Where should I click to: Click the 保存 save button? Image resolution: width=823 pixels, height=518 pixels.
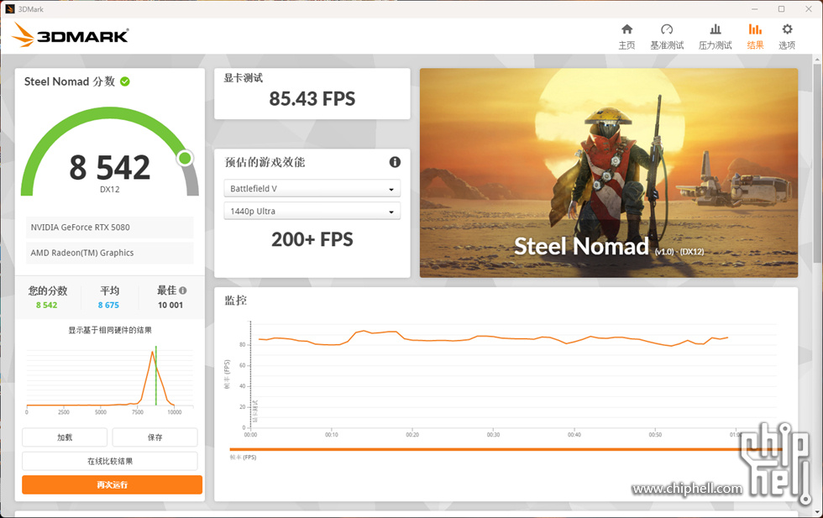pos(155,437)
